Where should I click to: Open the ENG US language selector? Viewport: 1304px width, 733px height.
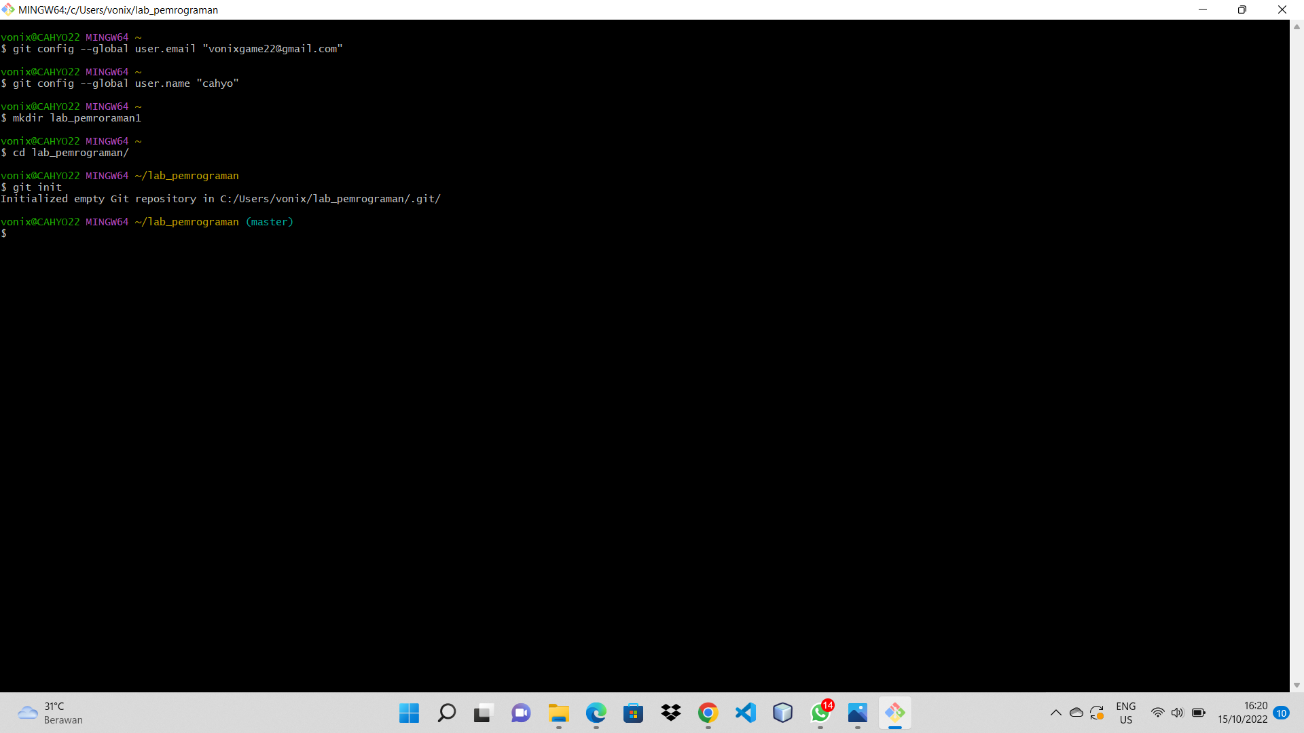pos(1126,713)
